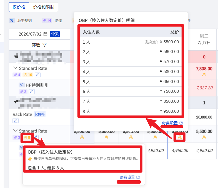Switch to the 价格和限制 tab

[x=44, y=7]
